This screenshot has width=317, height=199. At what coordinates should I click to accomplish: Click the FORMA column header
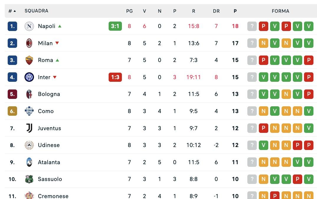(280, 11)
